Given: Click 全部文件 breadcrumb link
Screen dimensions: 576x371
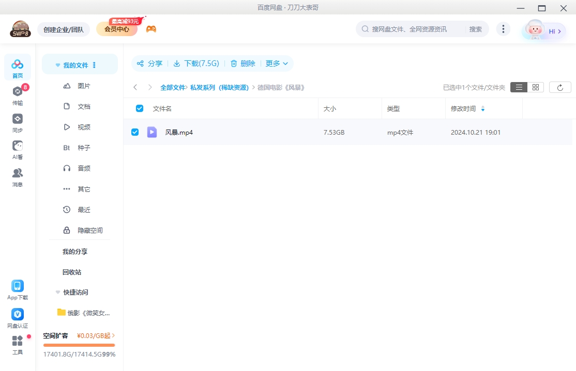Looking at the screenshot, I should click(x=172, y=88).
